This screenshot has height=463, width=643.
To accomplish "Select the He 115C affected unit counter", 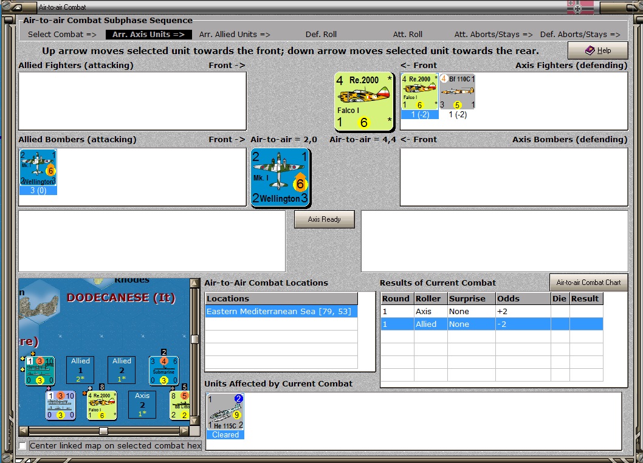I will pyautogui.click(x=225, y=412).
